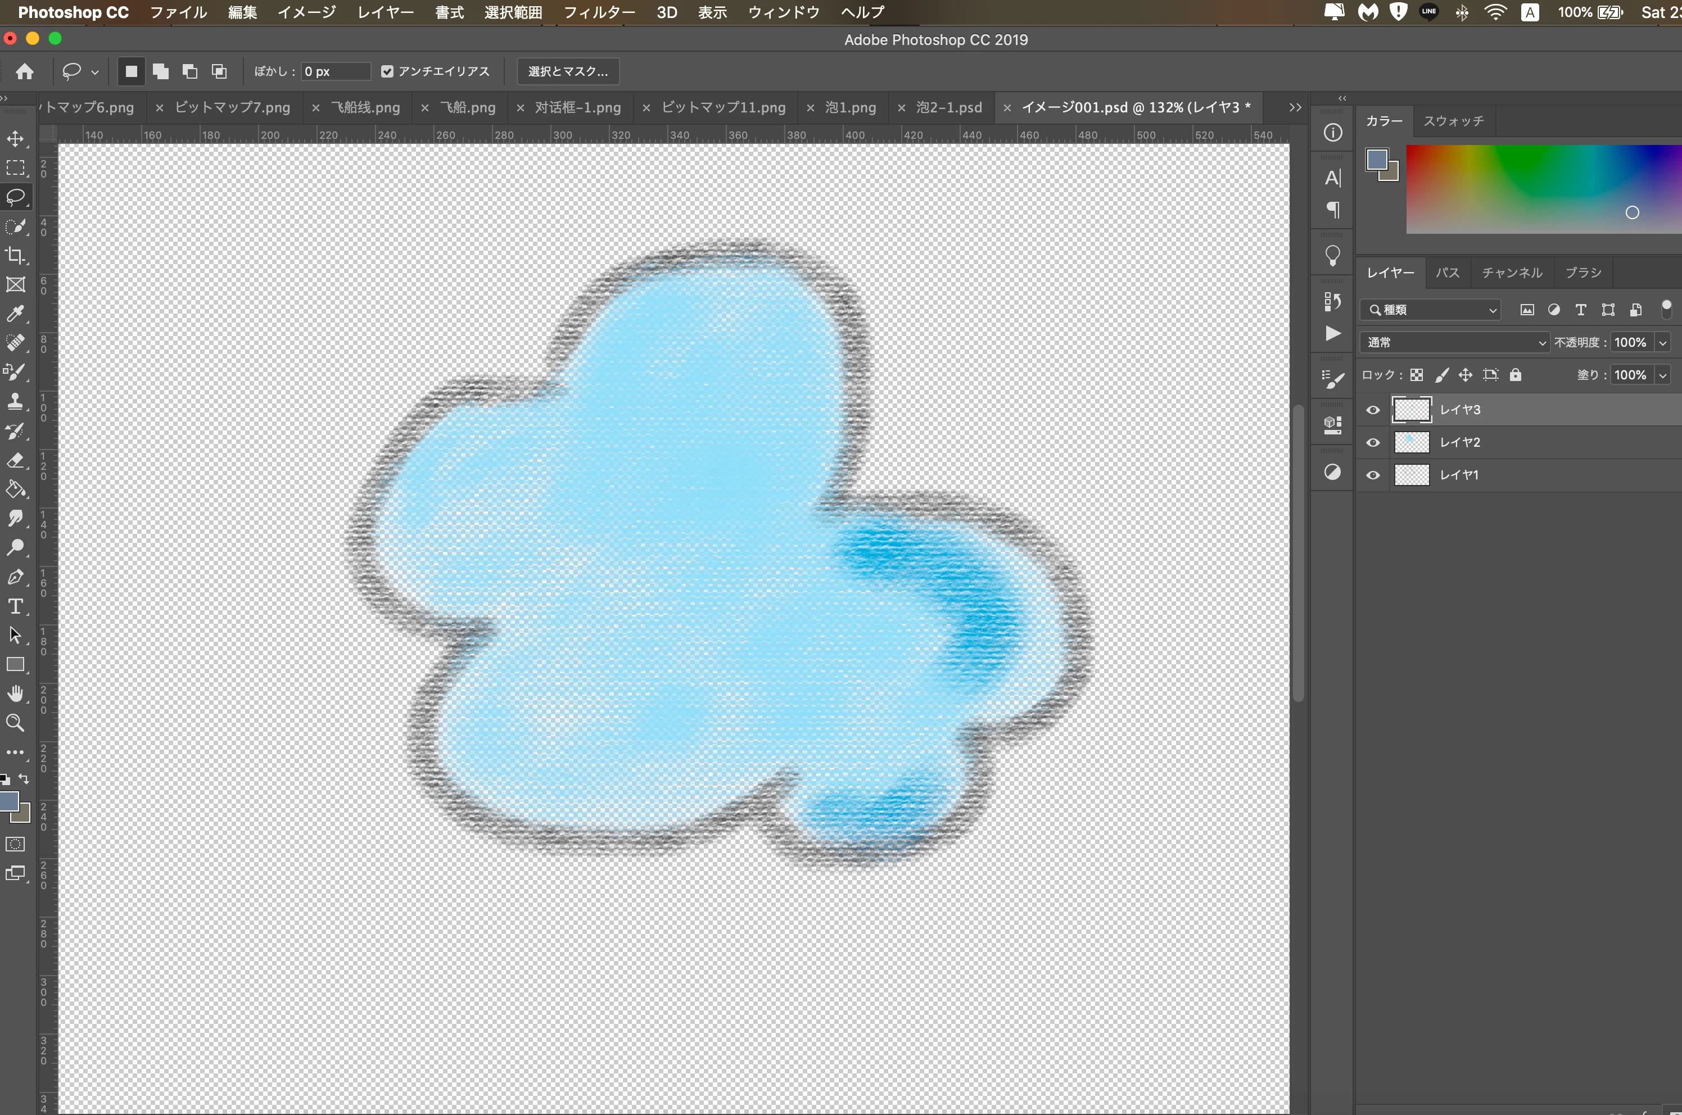This screenshot has width=1682, height=1115.
Task: Click the 選択とマスク... button
Action: pos(568,71)
